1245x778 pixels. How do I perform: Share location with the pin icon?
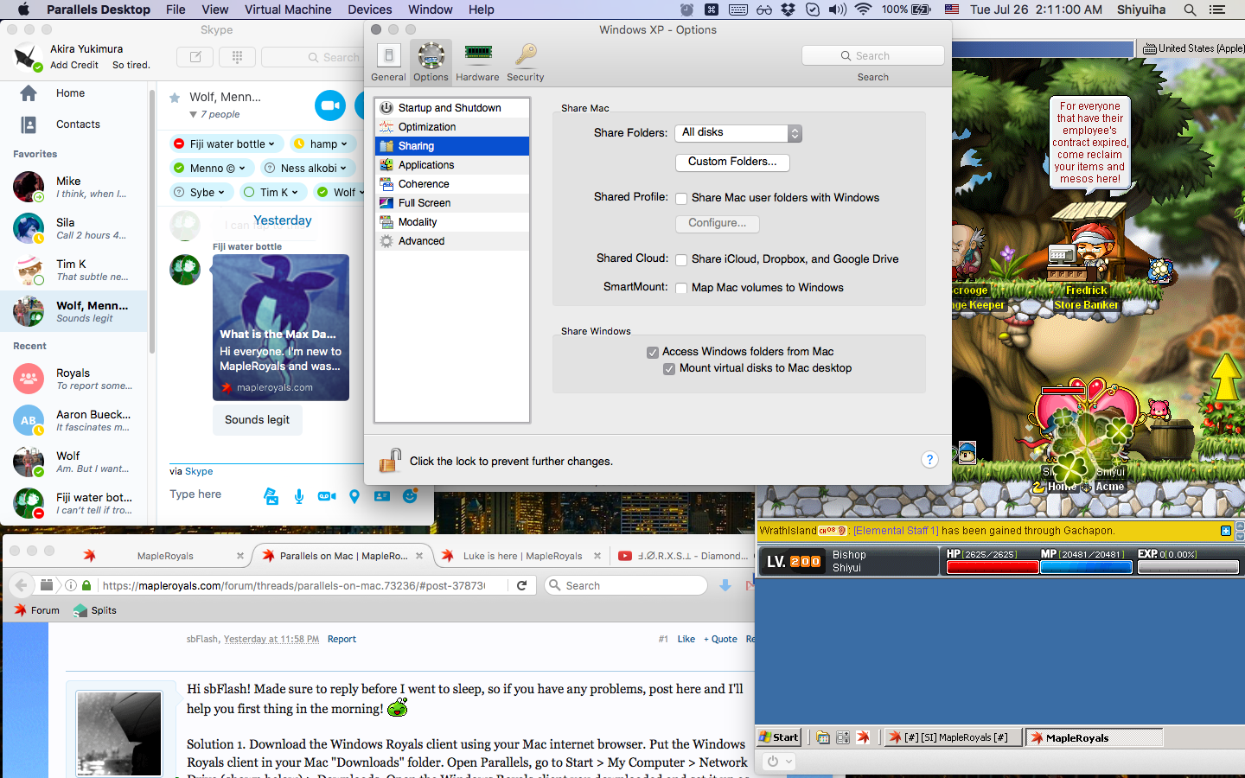[354, 496]
